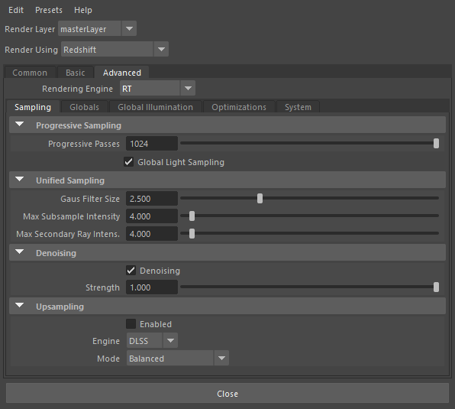
Task: Click the Progressive Passes value field
Action: pyautogui.click(x=152, y=144)
